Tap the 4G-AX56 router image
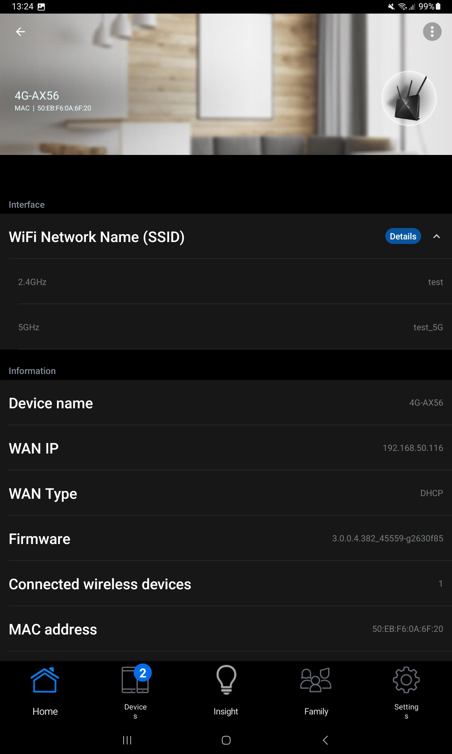Viewport: 452px width, 754px height. [x=409, y=99]
